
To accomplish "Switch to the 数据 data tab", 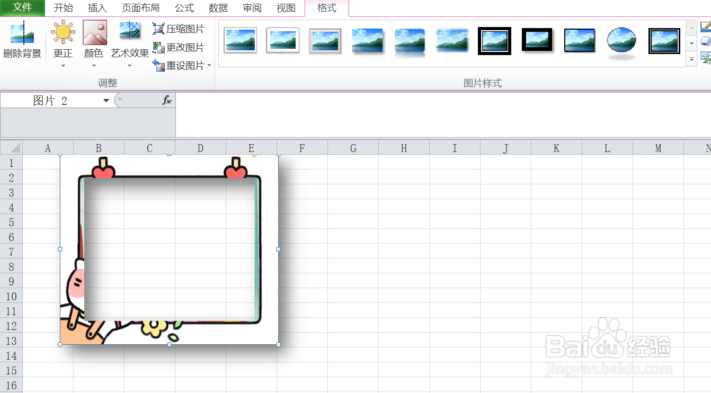I will [x=218, y=8].
